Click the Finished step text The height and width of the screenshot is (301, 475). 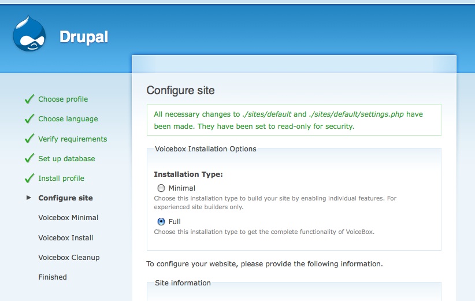(x=53, y=277)
